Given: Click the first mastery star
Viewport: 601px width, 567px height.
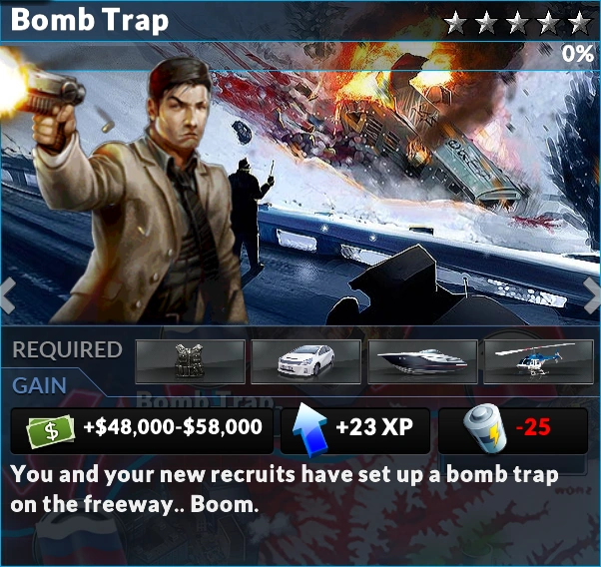Looking at the screenshot, I should click(x=455, y=22).
